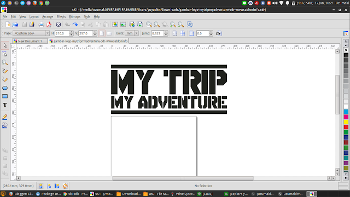Click the H page width input field
Viewport: 350px width, 197px height.
tap(62, 33)
